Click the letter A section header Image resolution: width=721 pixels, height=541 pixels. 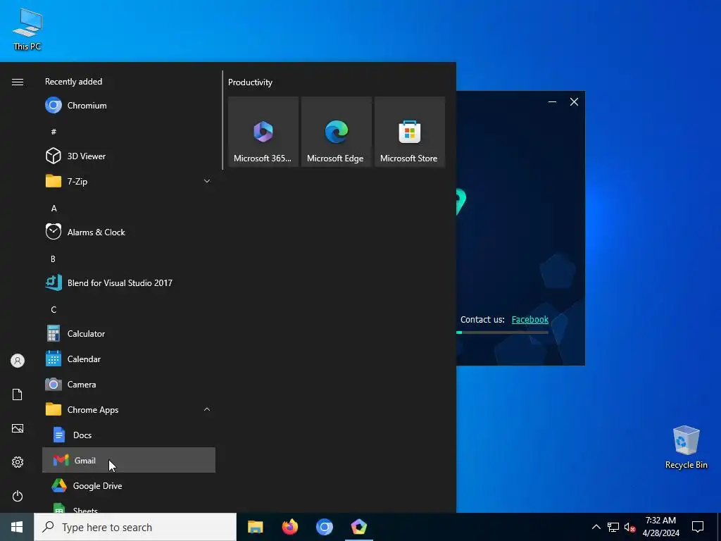pyautogui.click(x=54, y=208)
